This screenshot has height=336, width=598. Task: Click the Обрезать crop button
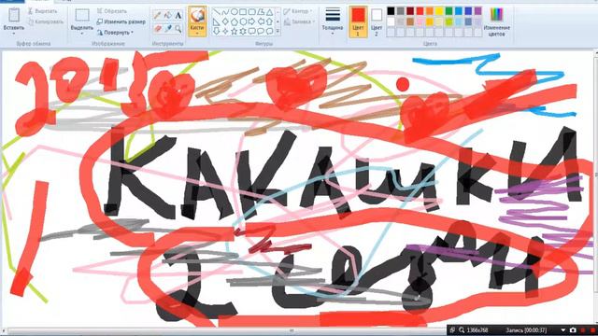click(112, 11)
